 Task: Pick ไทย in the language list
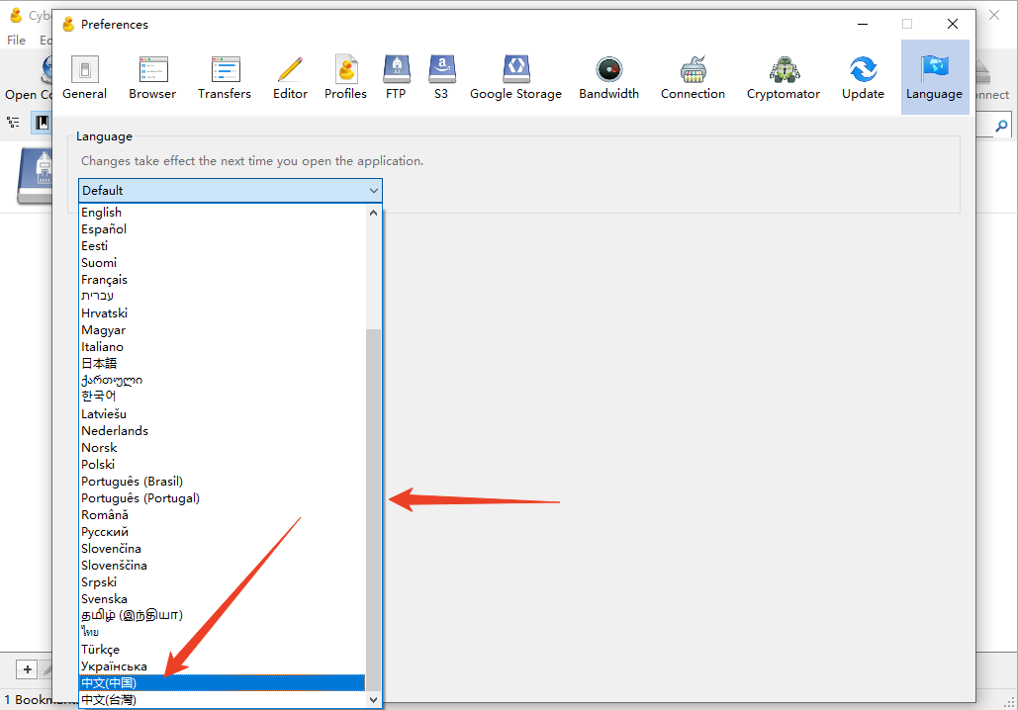click(222, 632)
